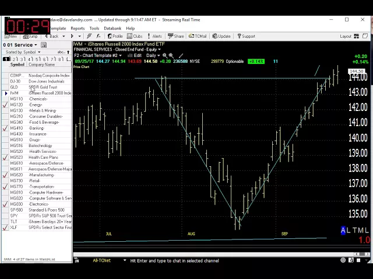Select the A scale button on chart

tap(343, 230)
